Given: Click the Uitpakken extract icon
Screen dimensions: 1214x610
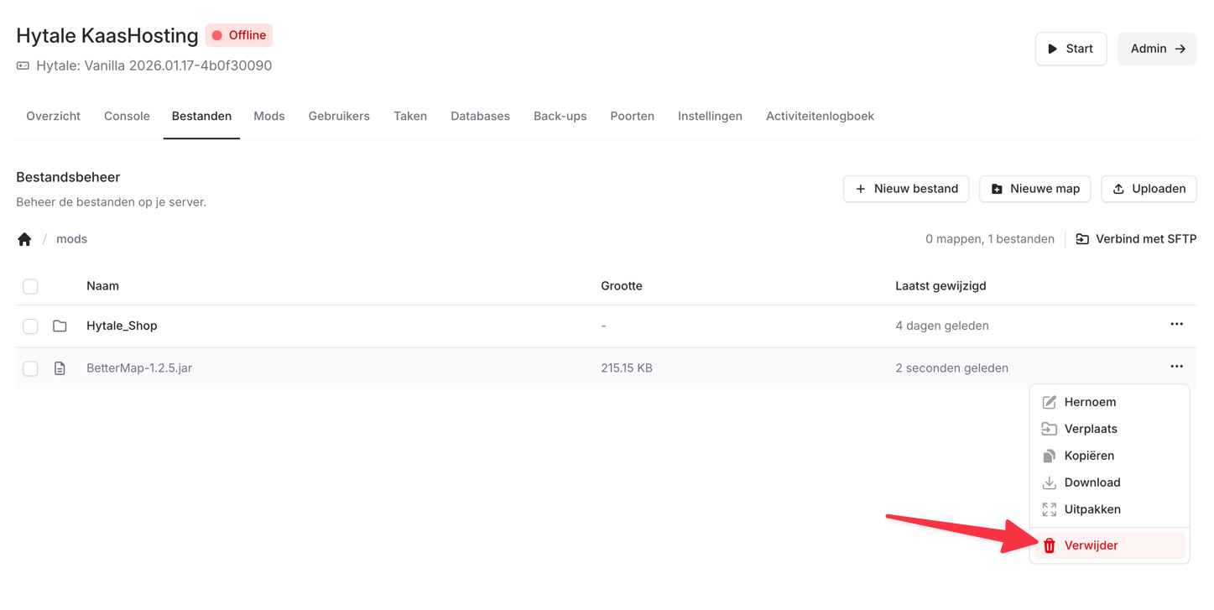Looking at the screenshot, I should (1049, 509).
